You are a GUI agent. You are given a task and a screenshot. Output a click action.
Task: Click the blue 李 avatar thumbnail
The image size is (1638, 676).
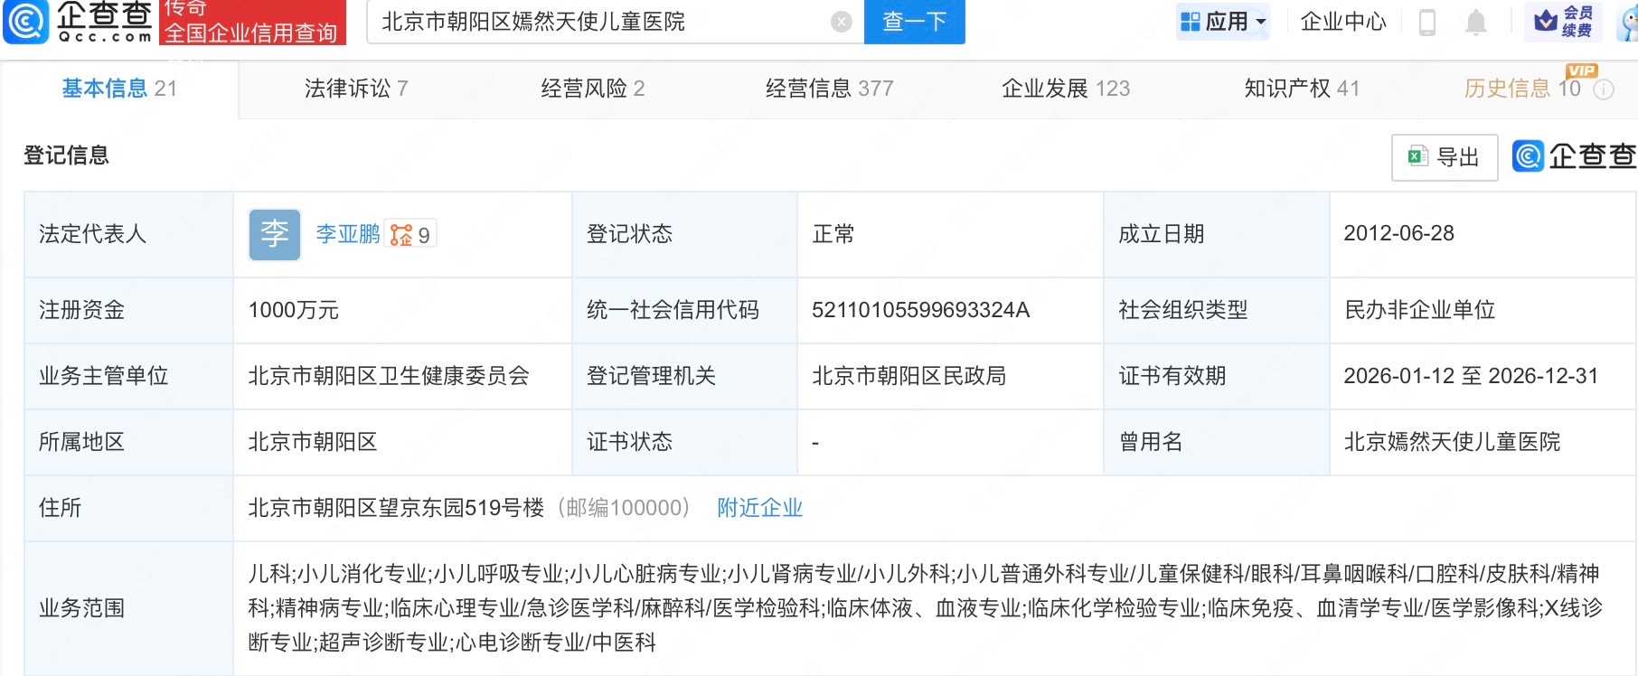(275, 235)
